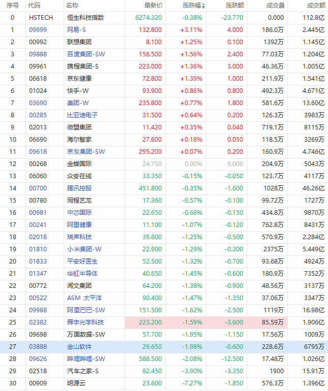Open stock code 00981 link
The width and height of the screenshot is (328, 391).
(x=38, y=213)
